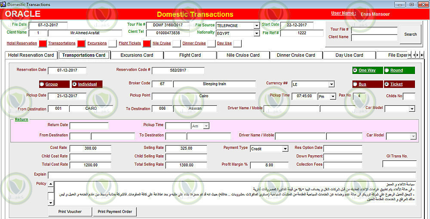
Task: Click the Print Voucher button
Action: (70, 212)
